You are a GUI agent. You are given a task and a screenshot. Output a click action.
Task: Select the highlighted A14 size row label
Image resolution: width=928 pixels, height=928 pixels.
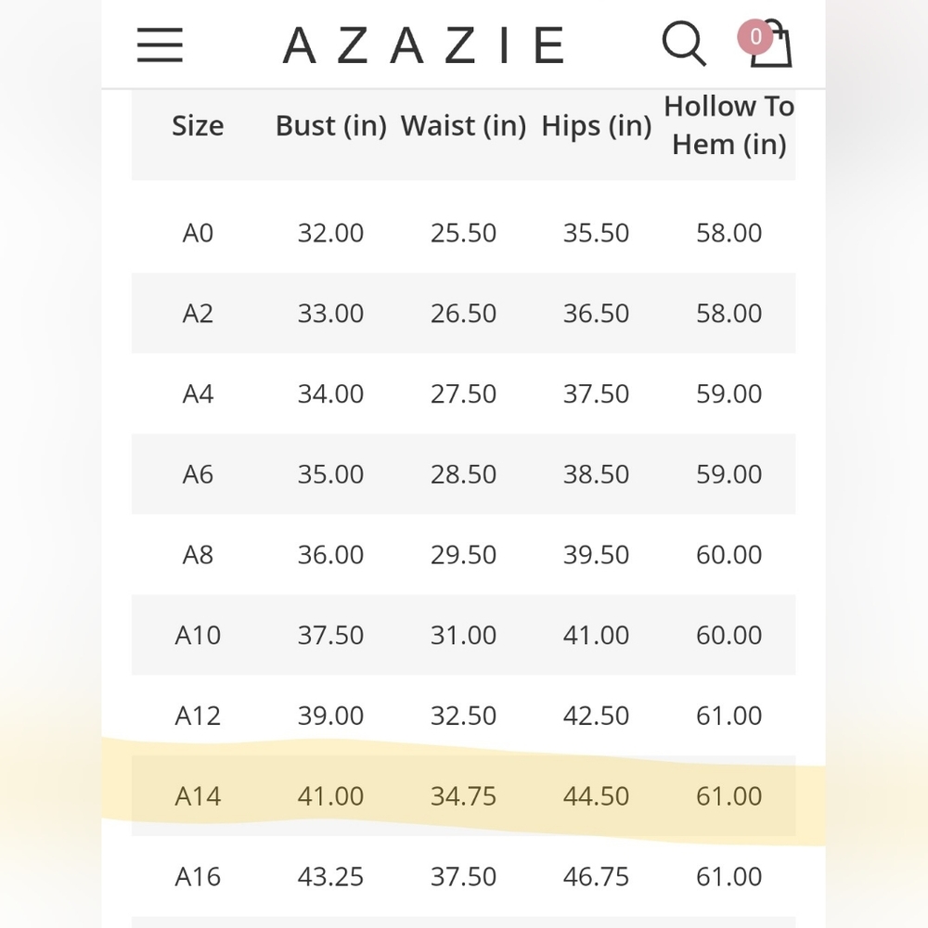click(198, 796)
